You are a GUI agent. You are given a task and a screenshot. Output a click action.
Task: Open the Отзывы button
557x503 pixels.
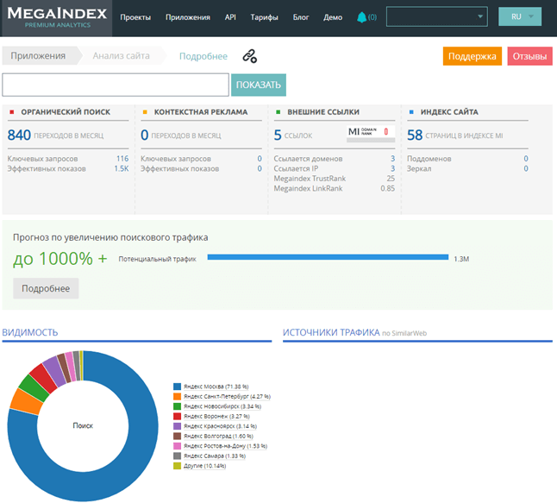point(529,56)
